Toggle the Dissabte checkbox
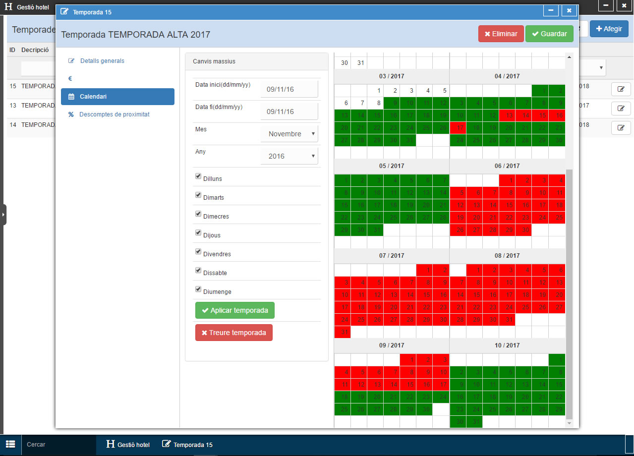 pos(198,270)
